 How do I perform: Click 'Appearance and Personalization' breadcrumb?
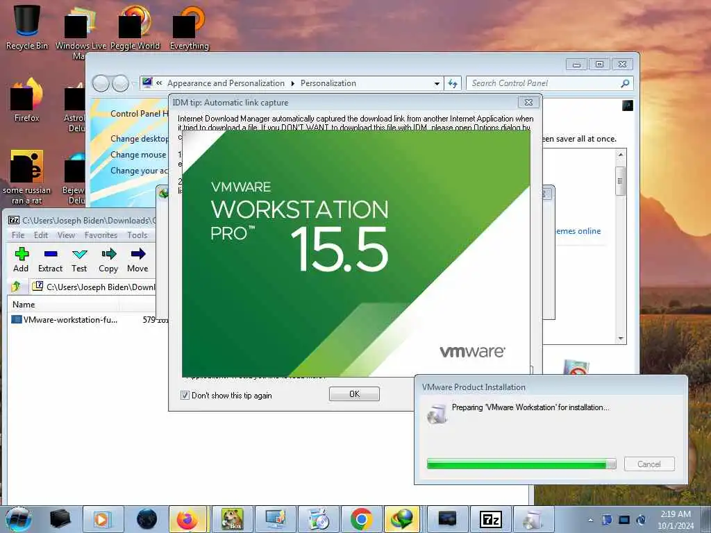226,83
